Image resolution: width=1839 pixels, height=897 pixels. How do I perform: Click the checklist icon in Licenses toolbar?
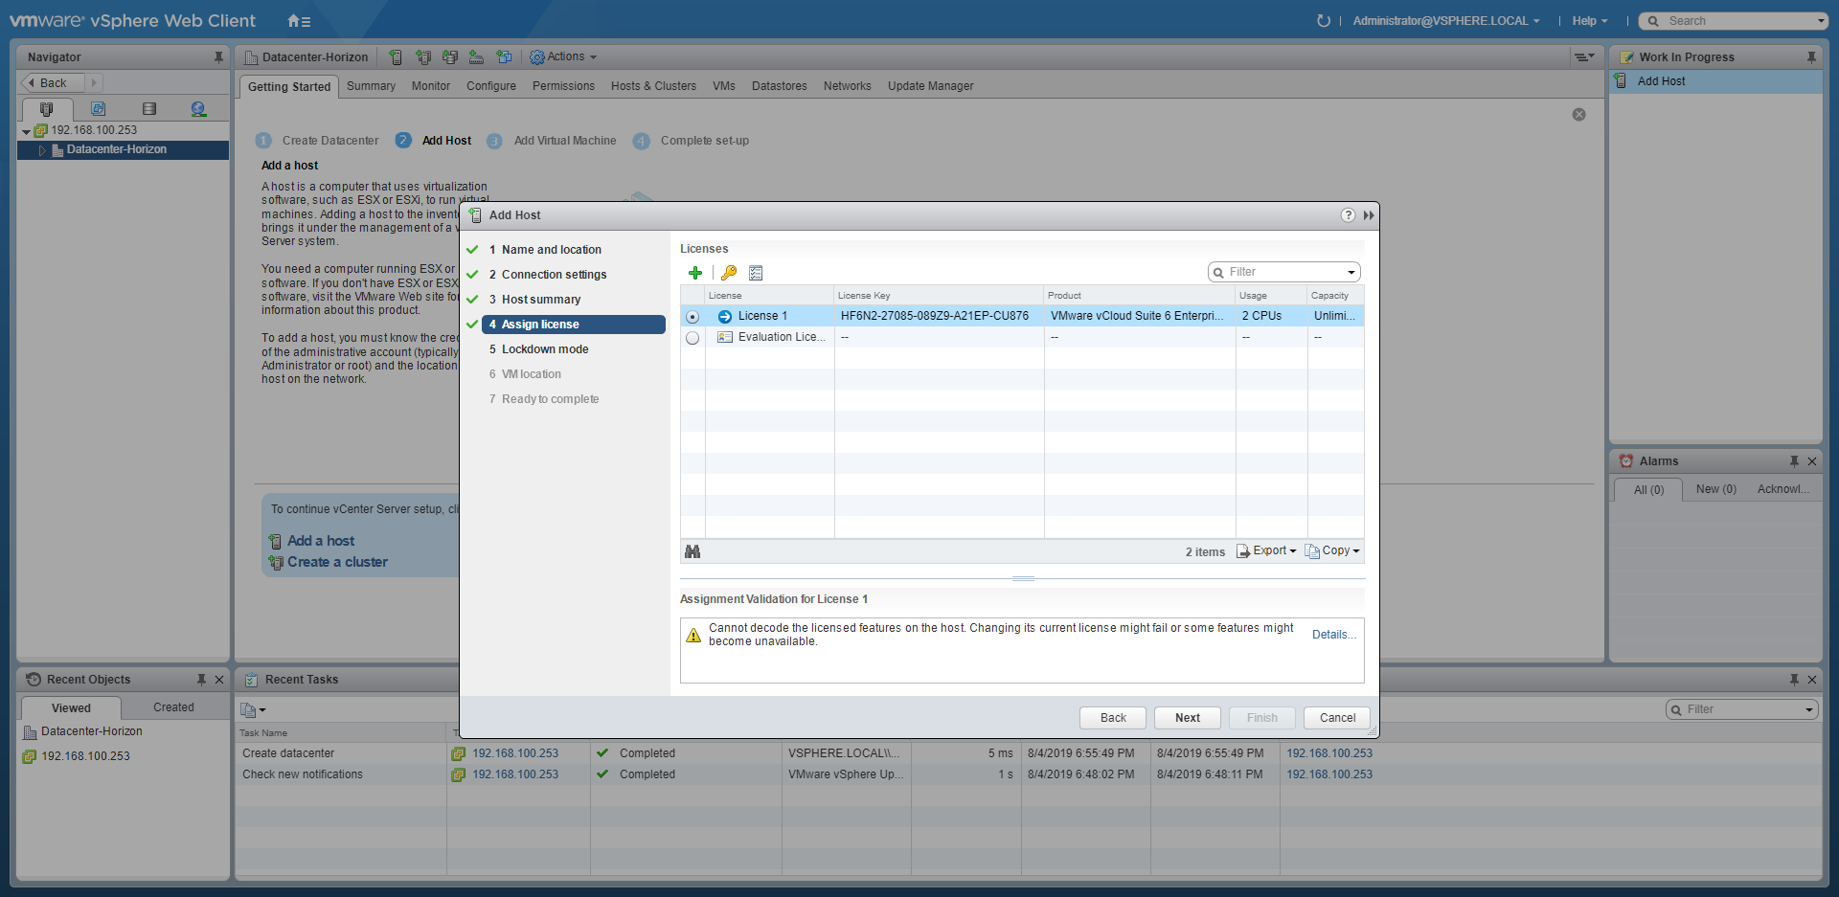tap(756, 273)
